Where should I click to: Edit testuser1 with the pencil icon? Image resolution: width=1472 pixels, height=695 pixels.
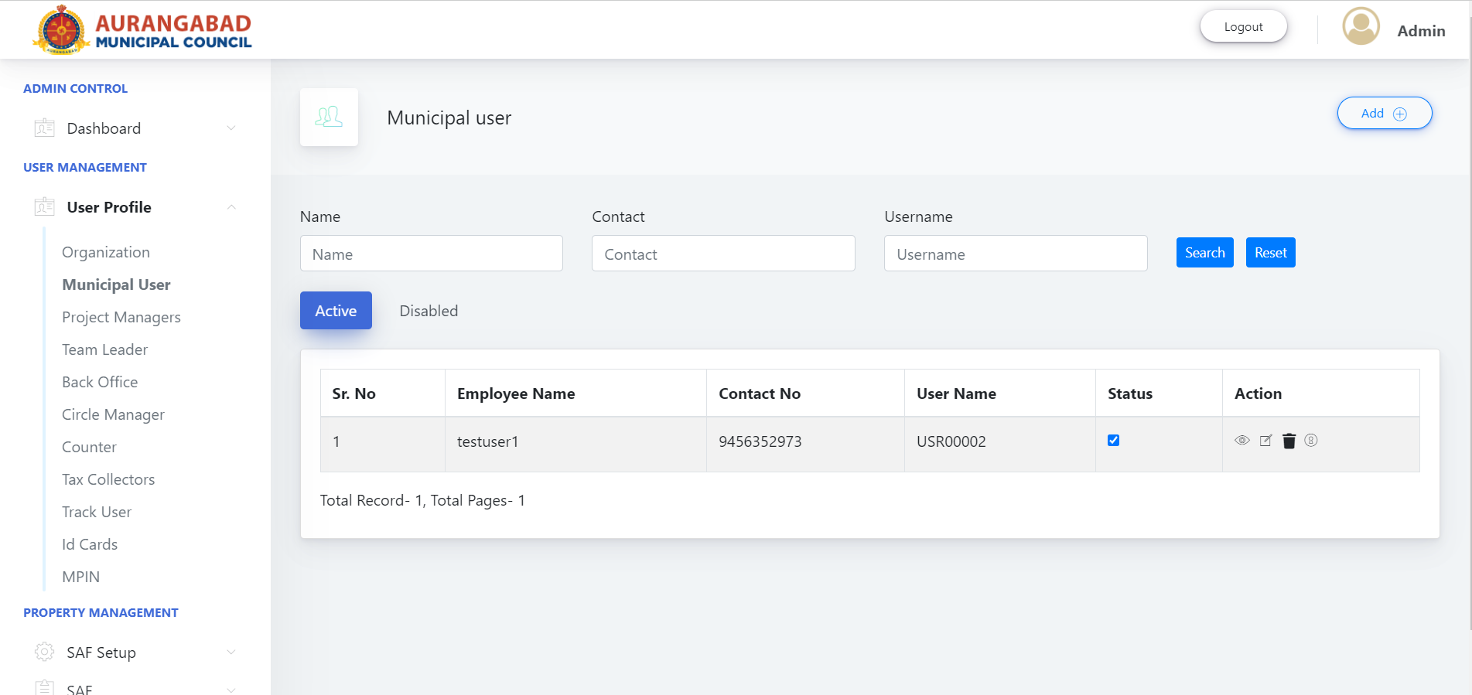(x=1265, y=441)
